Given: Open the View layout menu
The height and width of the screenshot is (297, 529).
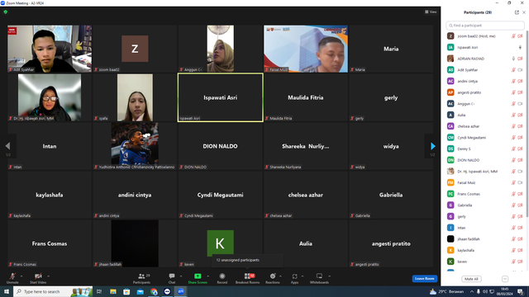Looking at the screenshot, I should (x=431, y=12).
